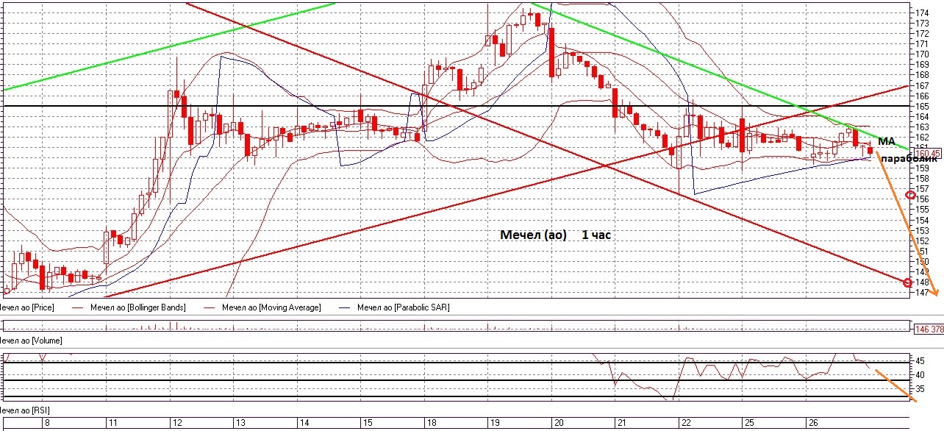This screenshot has height=431, width=944.
Task: Click the 152 price axis label
Action: (x=923, y=241)
